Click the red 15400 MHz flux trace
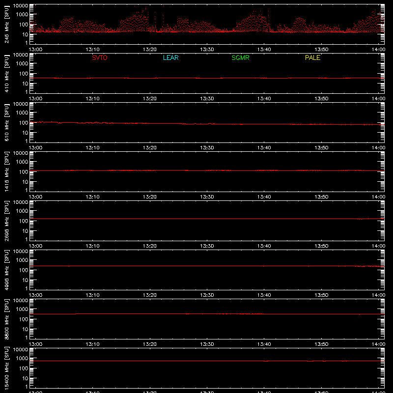Image resolution: width=393 pixels, height=393 pixels. point(207,361)
